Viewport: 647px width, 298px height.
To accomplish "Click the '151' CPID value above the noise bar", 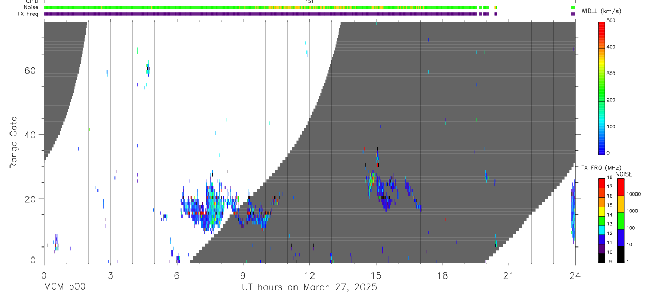I will (310, 2).
